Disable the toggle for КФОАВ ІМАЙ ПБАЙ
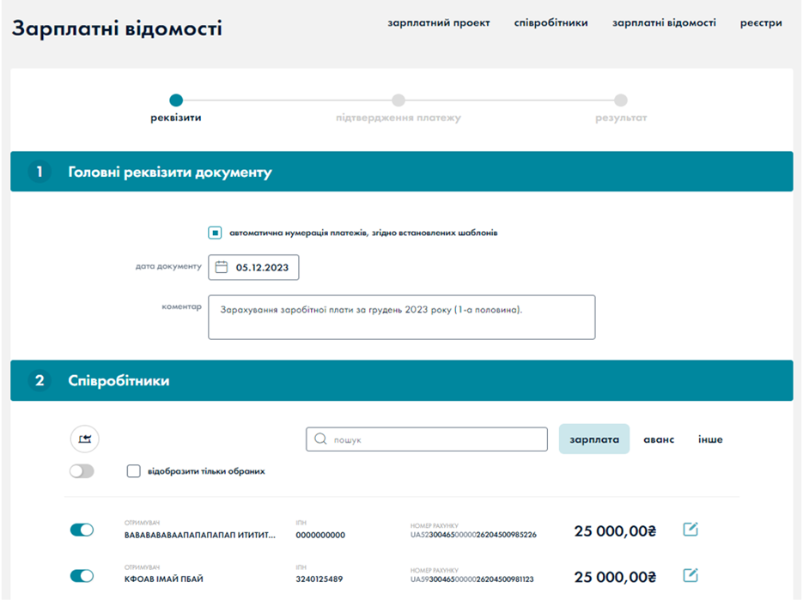Viewport: 803px width, 600px height. click(x=82, y=576)
